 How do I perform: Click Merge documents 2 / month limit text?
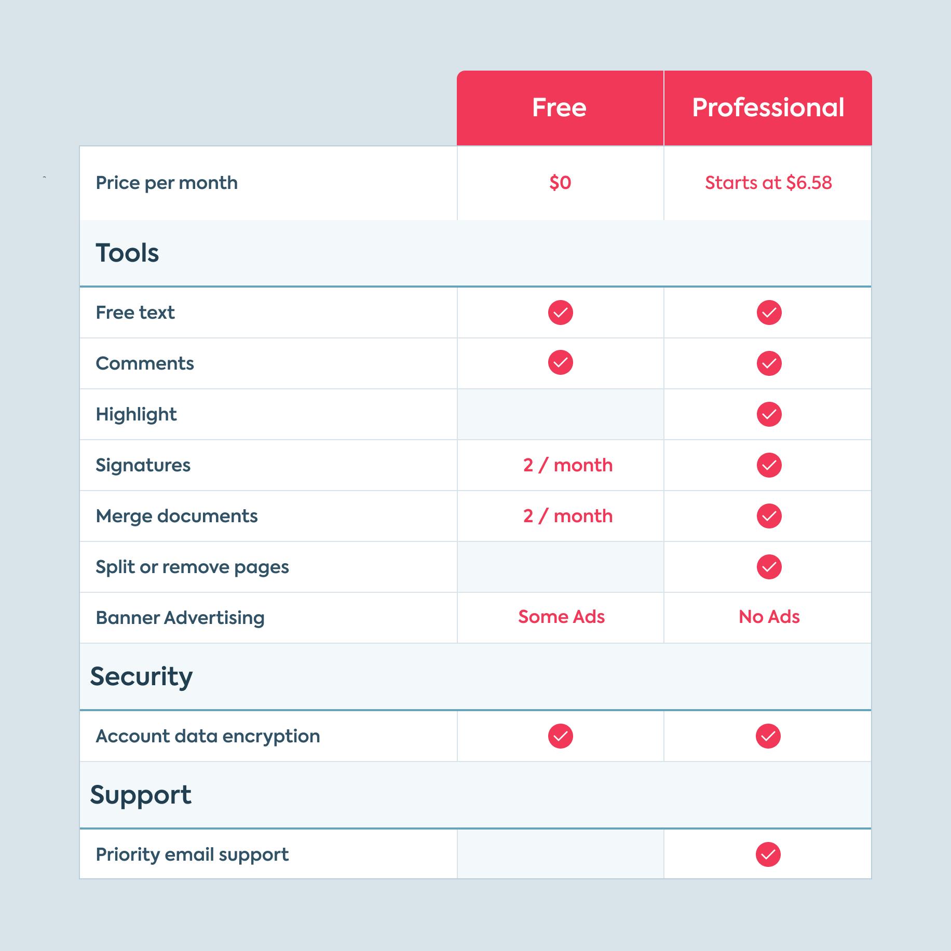pyautogui.click(x=568, y=516)
